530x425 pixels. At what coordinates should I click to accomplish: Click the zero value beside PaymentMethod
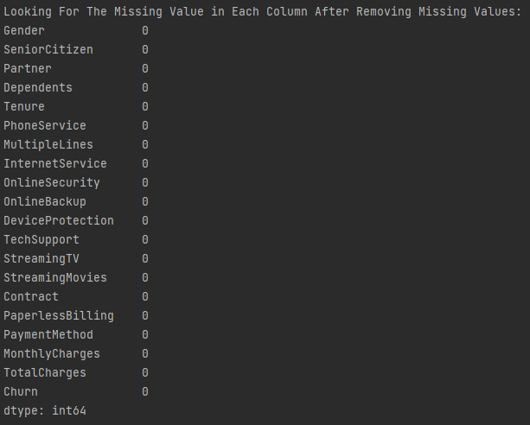pos(145,335)
